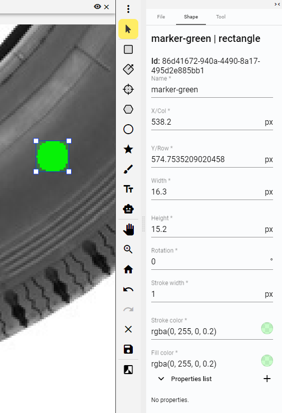Activate the hand pan tool

(128, 229)
